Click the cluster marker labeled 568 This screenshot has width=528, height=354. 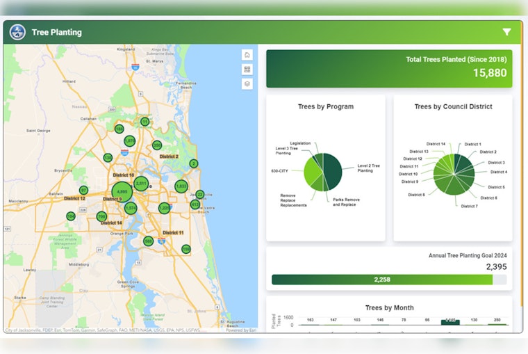click(x=148, y=241)
